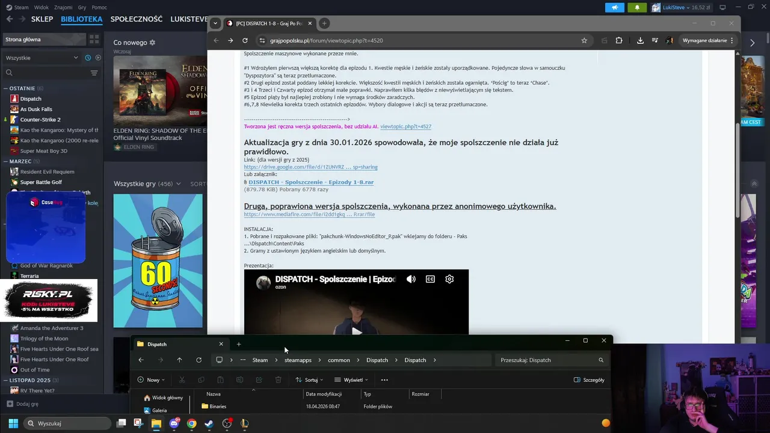Open Explorer Nowy dropdown

pyautogui.click(x=151, y=379)
